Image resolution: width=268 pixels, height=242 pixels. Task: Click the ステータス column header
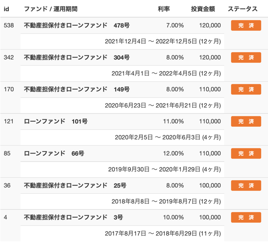pyautogui.click(x=243, y=9)
